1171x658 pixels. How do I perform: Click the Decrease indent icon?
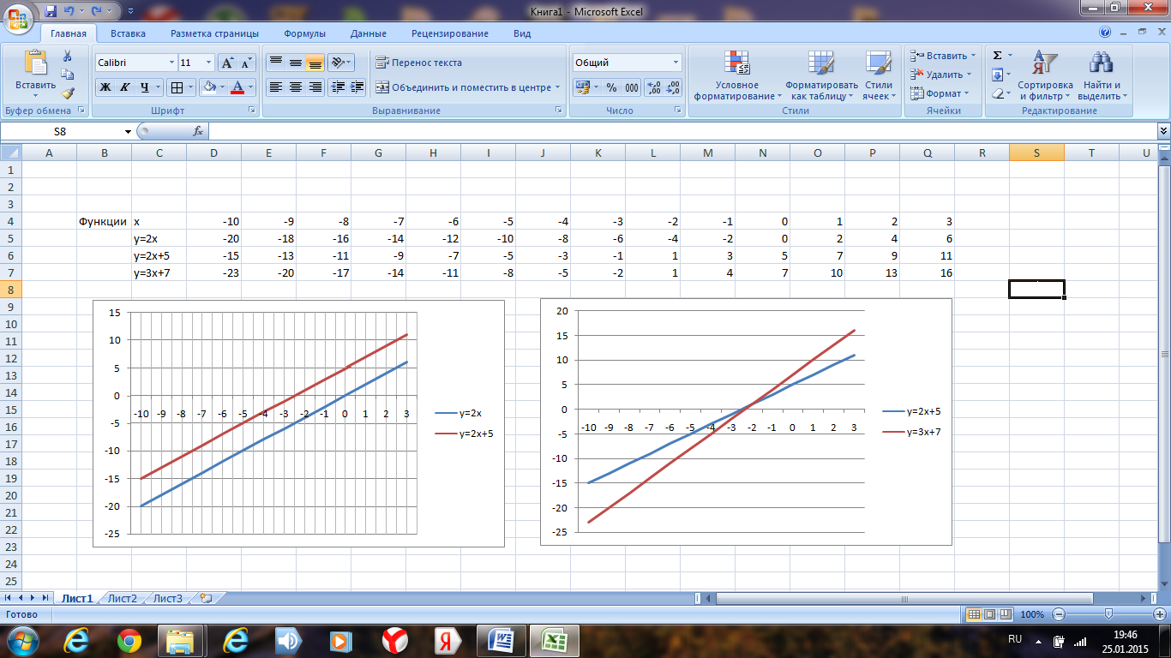coord(338,87)
